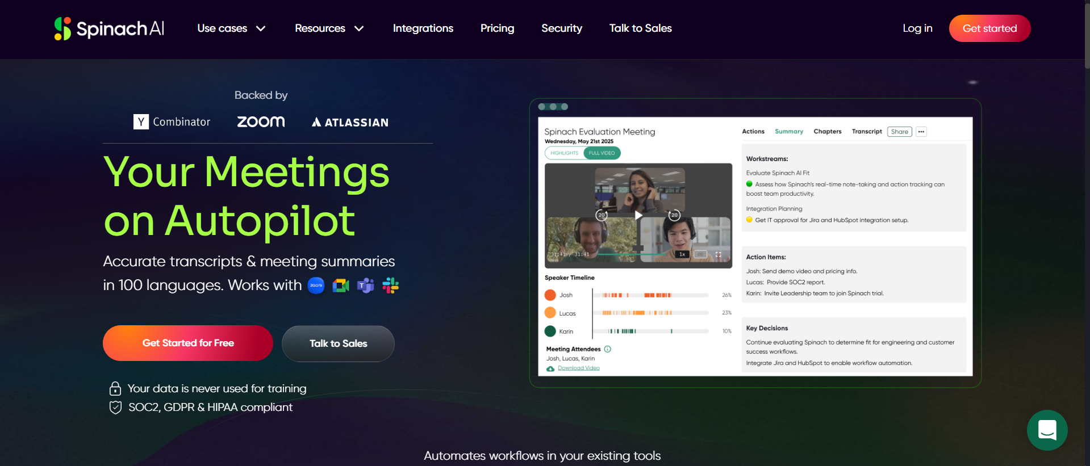Switch the video to HIGHLIGHTS
This screenshot has height=466, width=1090.
coord(564,153)
